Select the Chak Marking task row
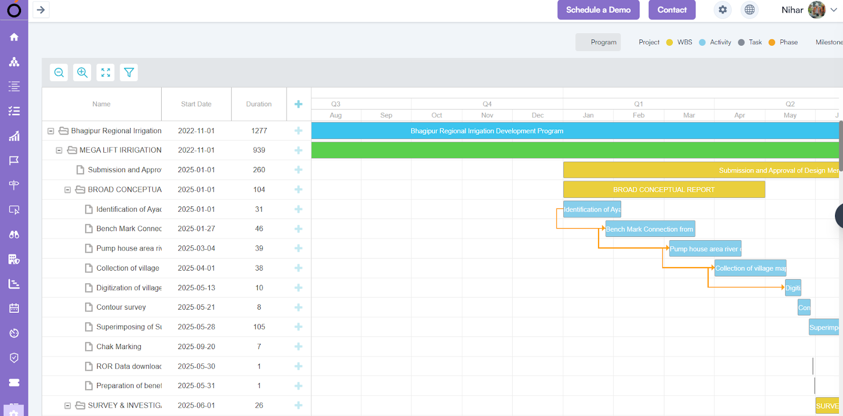This screenshot has width=843, height=416. click(x=119, y=346)
